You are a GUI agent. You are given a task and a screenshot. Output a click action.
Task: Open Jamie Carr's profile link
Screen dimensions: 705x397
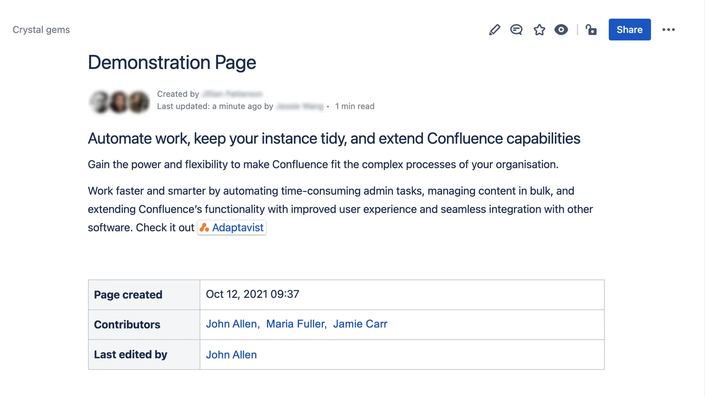360,324
